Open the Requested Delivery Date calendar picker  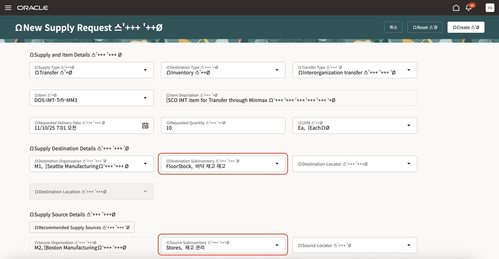tap(146, 126)
